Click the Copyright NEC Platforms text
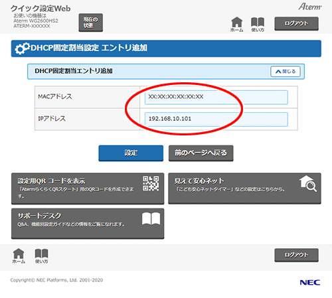This screenshot has height=298, width=332. pos(56,280)
